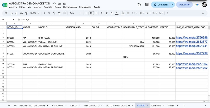Screen dimensions: 210x108
Task: Click the font size field
Action: pos(91,13)
